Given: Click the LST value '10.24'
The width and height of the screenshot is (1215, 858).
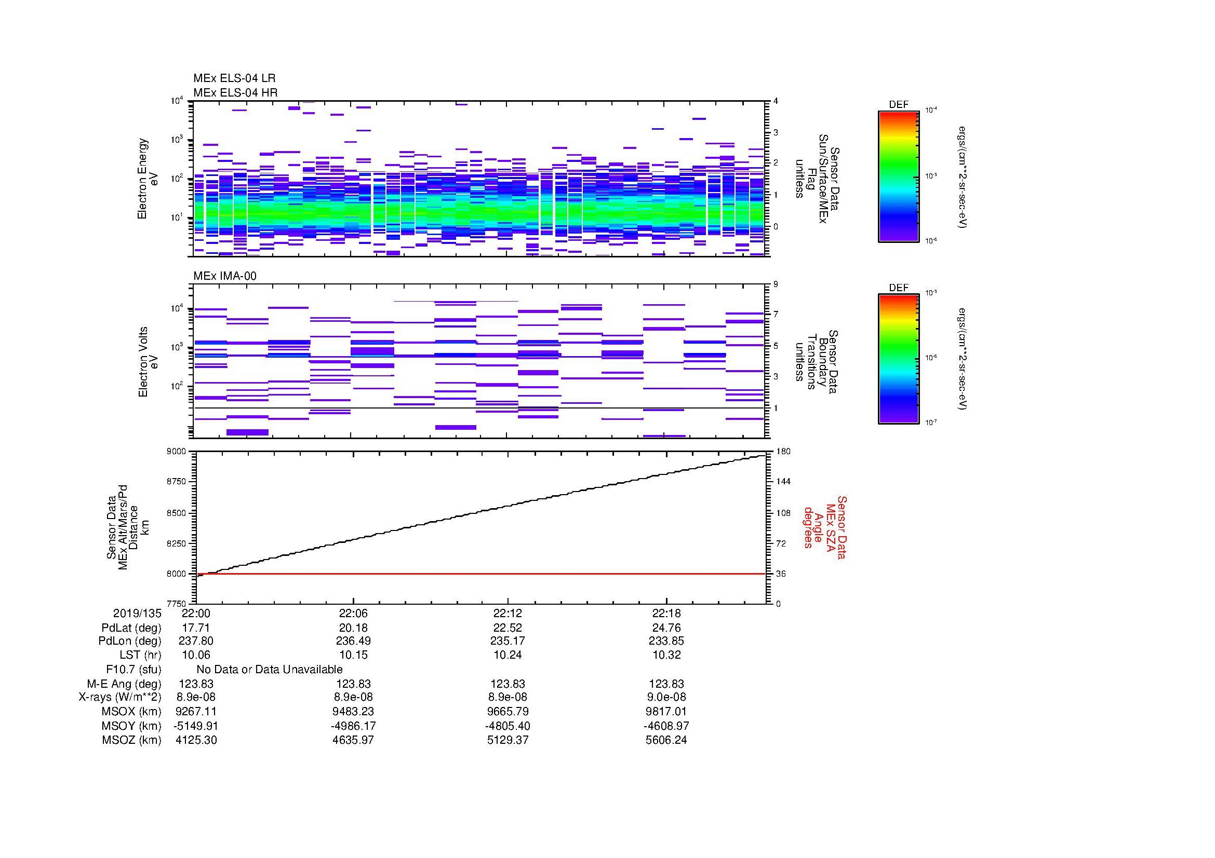Looking at the screenshot, I should (x=508, y=655).
